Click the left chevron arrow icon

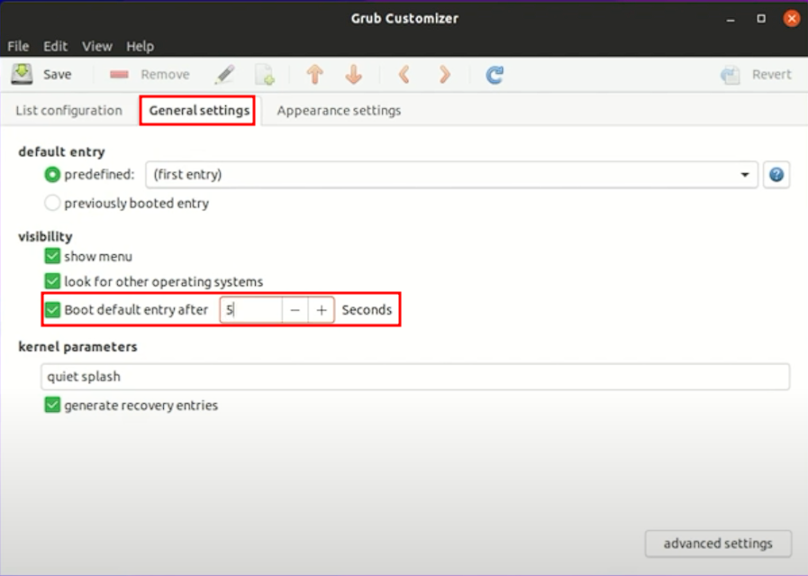click(x=404, y=75)
